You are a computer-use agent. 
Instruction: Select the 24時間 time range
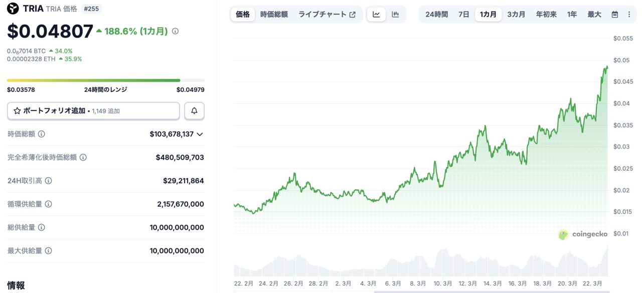(x=436, y=14)
